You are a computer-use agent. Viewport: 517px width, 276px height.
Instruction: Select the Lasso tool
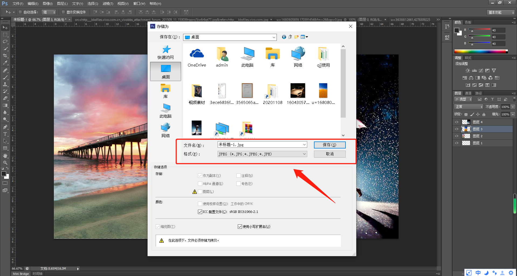(5, 42)
